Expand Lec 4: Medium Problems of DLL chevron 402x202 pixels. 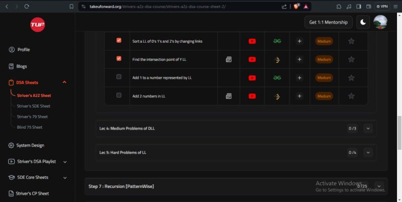click(x=368, y=129)
